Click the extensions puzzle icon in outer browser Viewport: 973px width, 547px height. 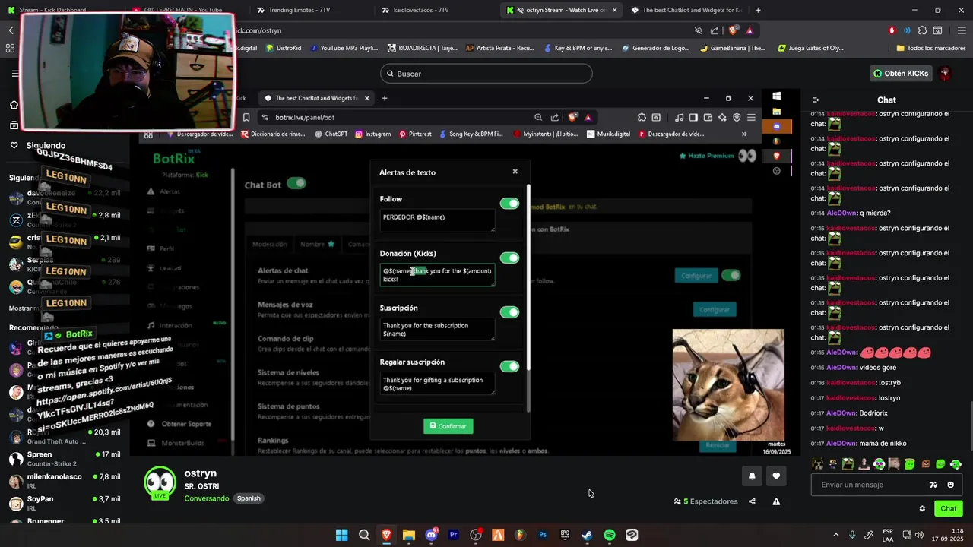click(x=922, y=30)
